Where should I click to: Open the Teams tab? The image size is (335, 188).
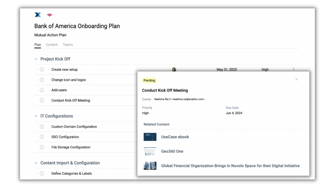[x=68, y=45]
